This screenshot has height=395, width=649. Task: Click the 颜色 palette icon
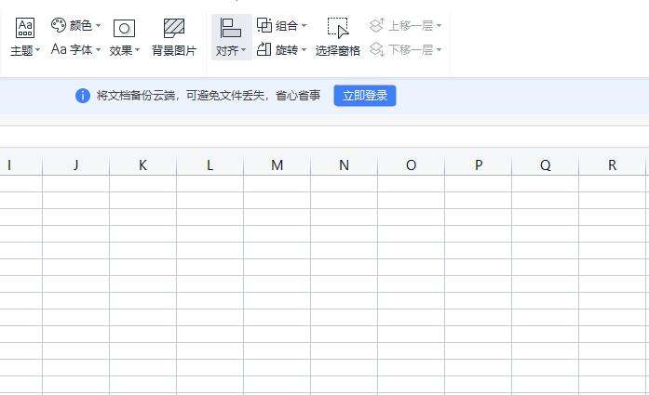tap(59, 25)
